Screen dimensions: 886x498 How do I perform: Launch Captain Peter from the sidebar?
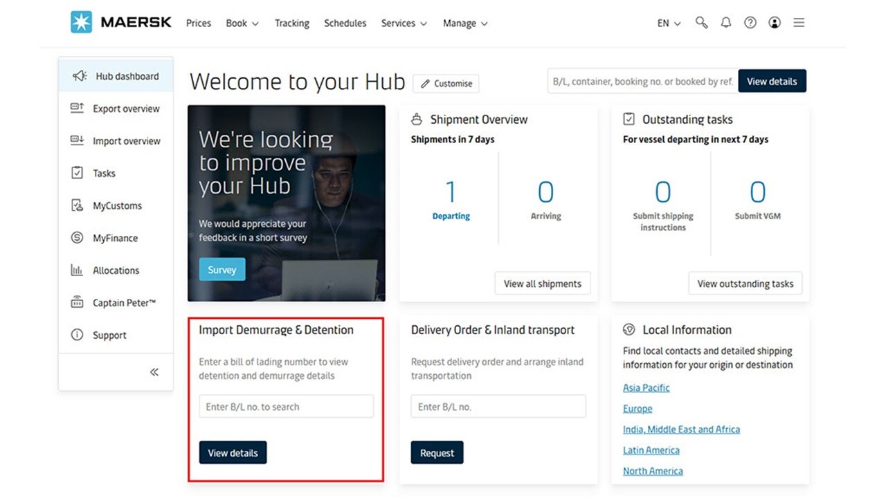tap(78, 302)
